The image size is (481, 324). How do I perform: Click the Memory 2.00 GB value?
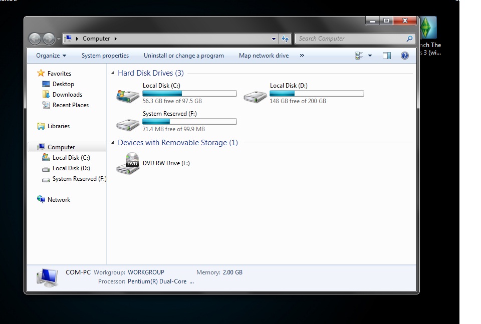coord(232,272)
